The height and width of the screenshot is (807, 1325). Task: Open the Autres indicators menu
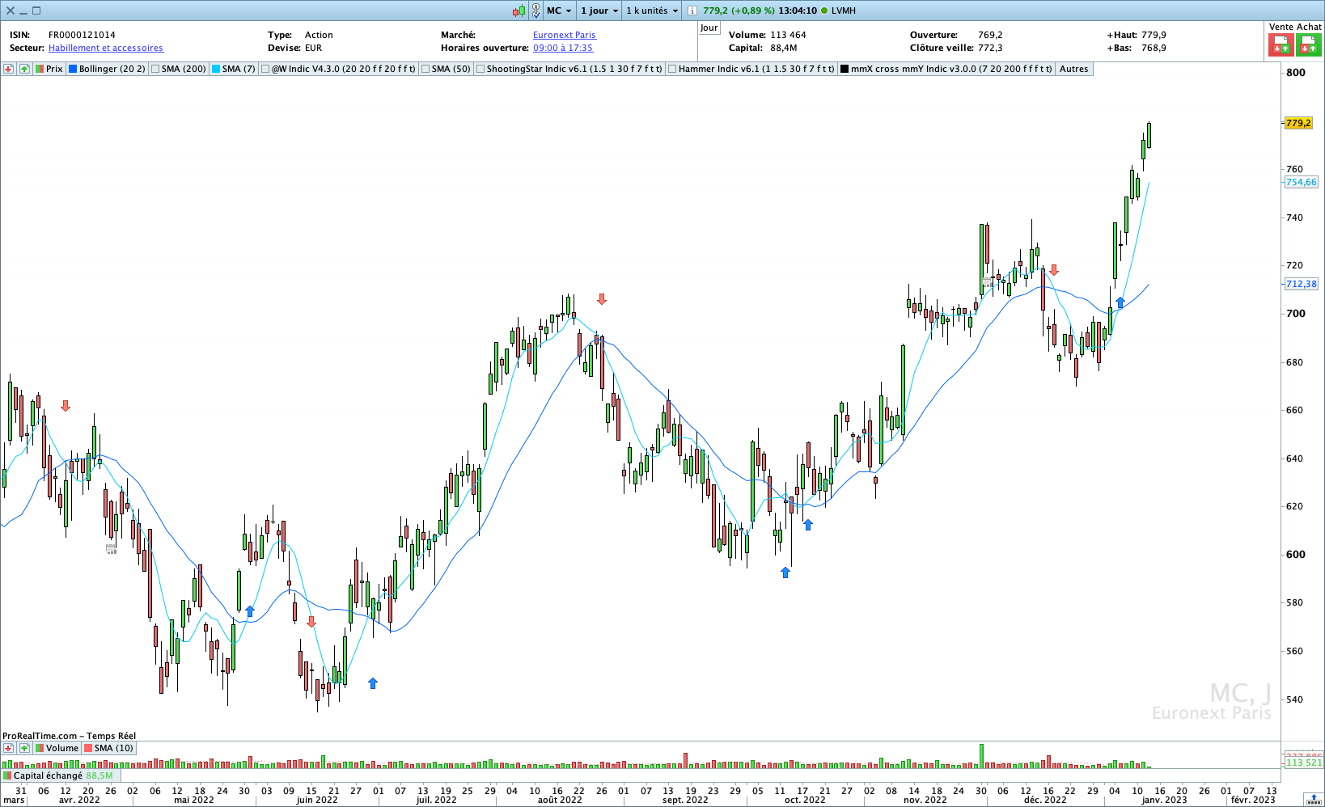tap(1074, 69)
